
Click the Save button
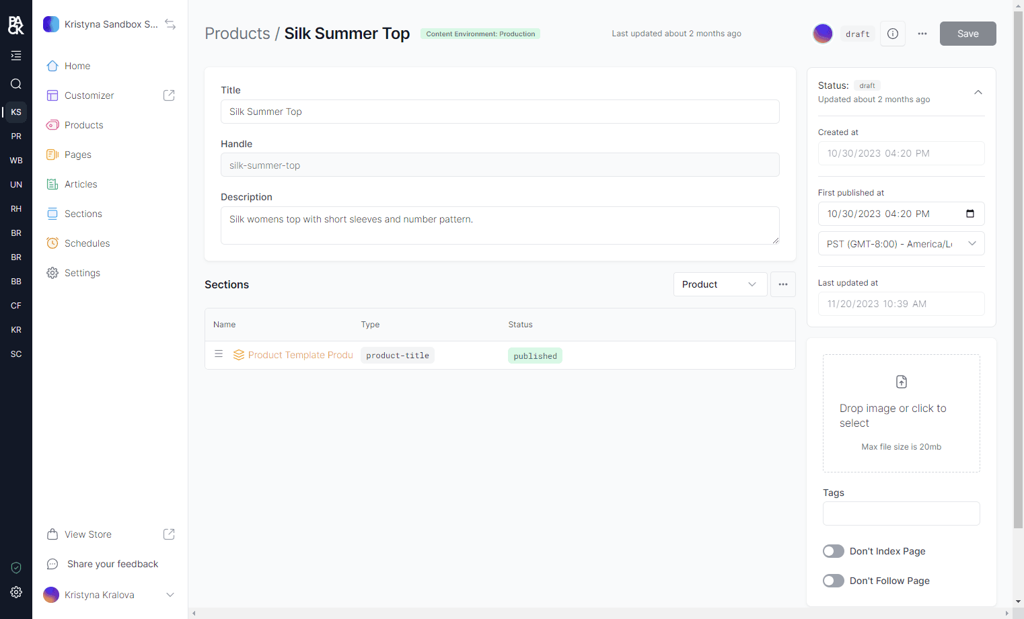[967, 34]
